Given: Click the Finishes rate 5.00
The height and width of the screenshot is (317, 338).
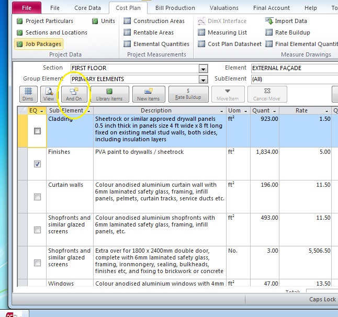Looking at the screenshot, I should tap(305, 164).
